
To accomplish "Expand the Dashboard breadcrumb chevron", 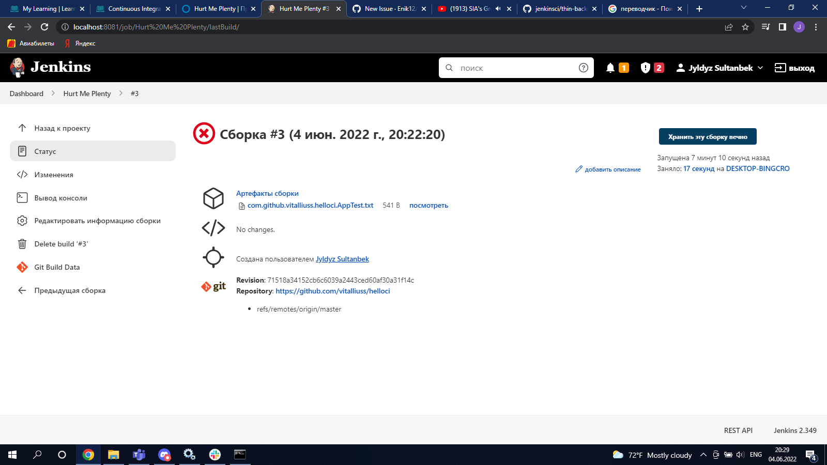I will coord(53,94).
